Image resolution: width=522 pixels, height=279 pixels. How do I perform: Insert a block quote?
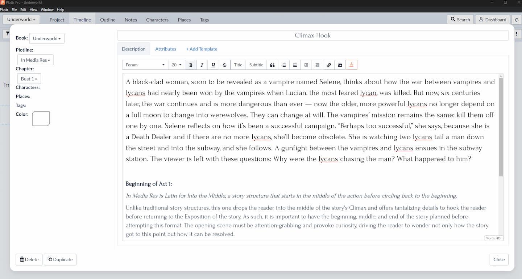click(272, 65)
